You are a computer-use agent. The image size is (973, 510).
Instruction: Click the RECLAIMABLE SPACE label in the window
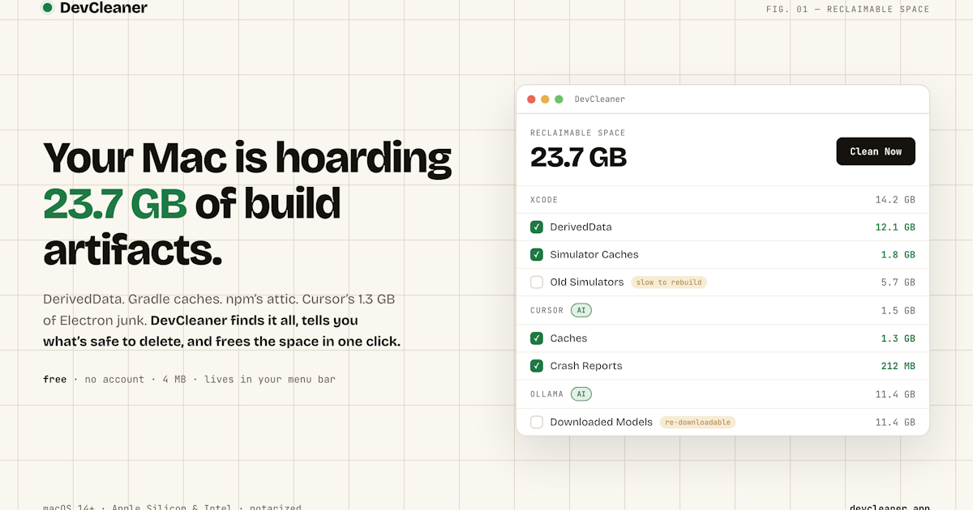[578, 133]
